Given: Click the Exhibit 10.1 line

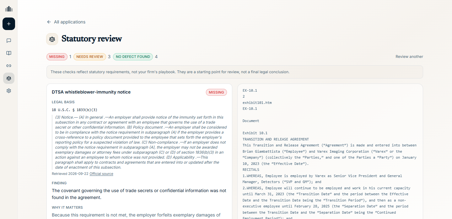Looking at the screenshot, I should [255, 133].
